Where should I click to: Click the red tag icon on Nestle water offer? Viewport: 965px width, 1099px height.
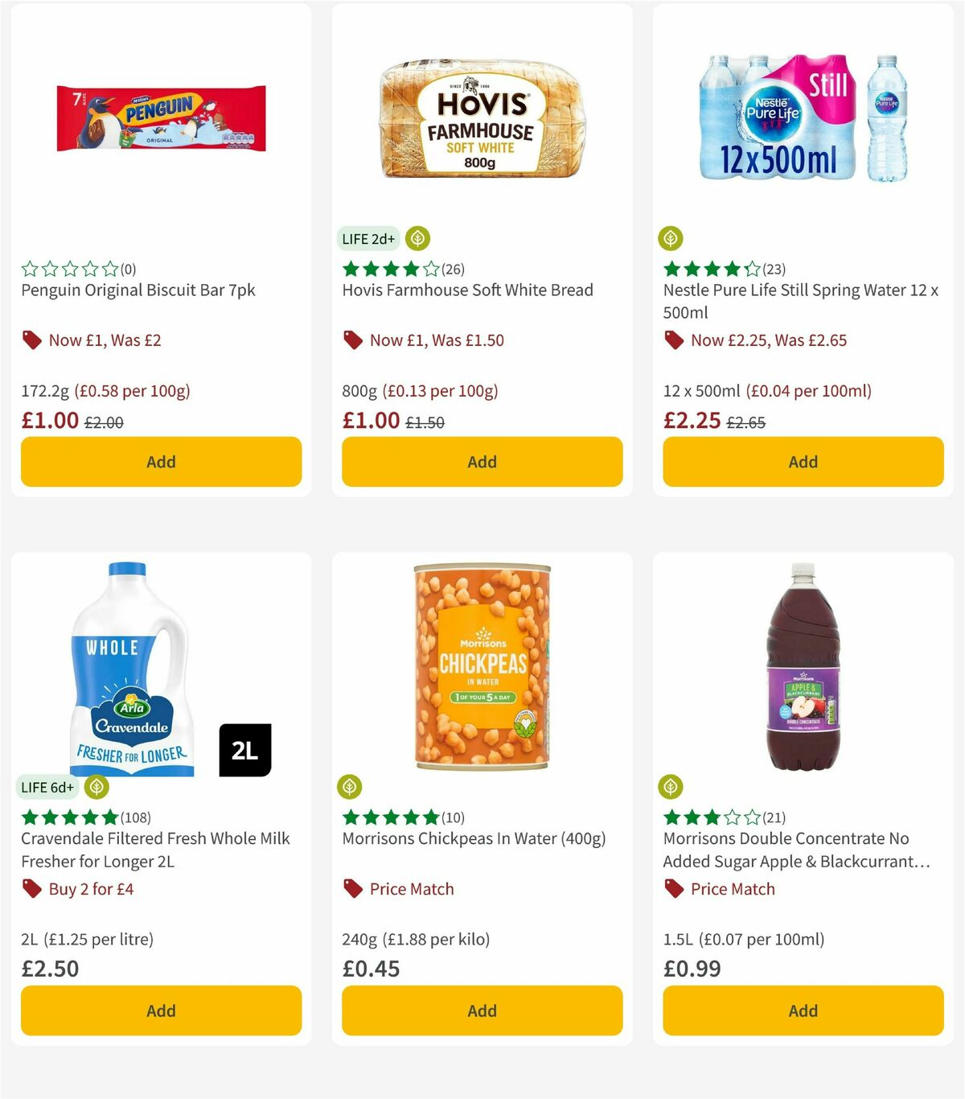[x=673, y=340]
